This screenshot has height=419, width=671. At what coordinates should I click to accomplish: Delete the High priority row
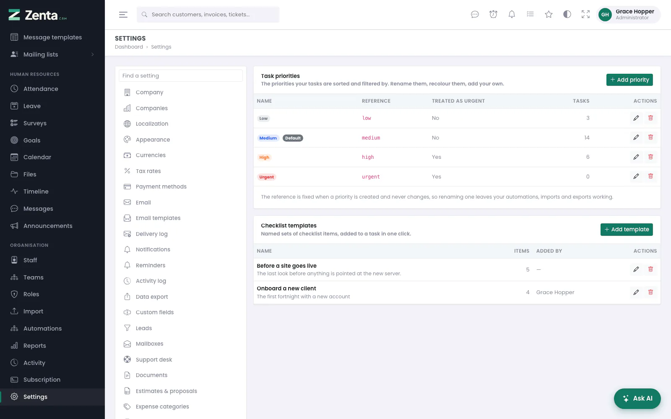click(x=650, y=157)
